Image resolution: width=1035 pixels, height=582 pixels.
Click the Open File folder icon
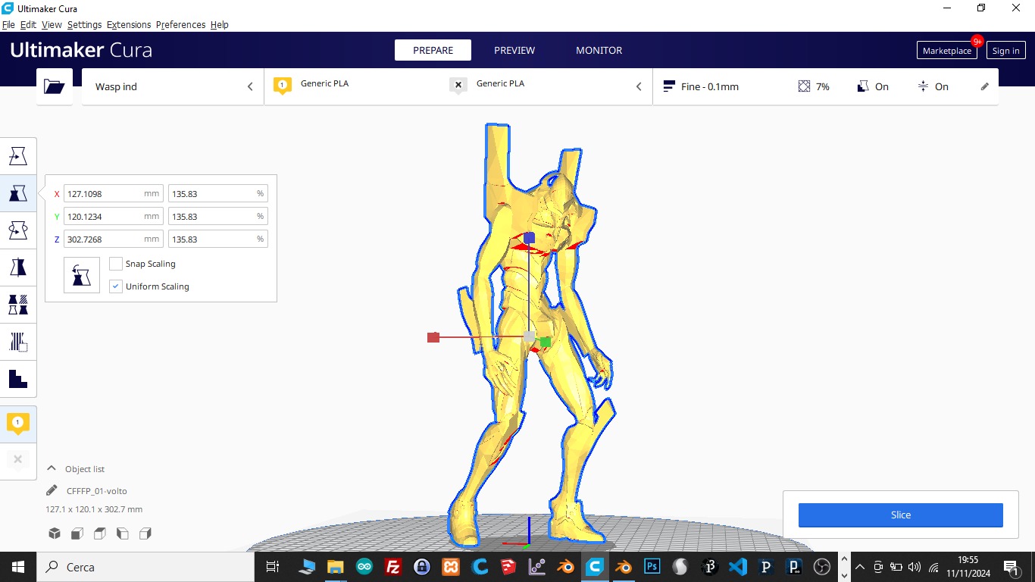click(55, 86)
